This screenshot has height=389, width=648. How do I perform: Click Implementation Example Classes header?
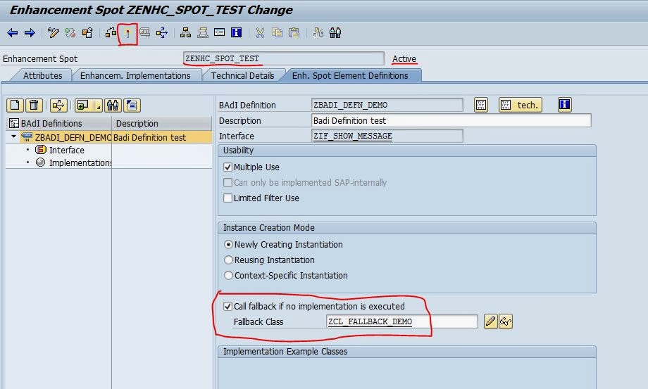point(406,352)
